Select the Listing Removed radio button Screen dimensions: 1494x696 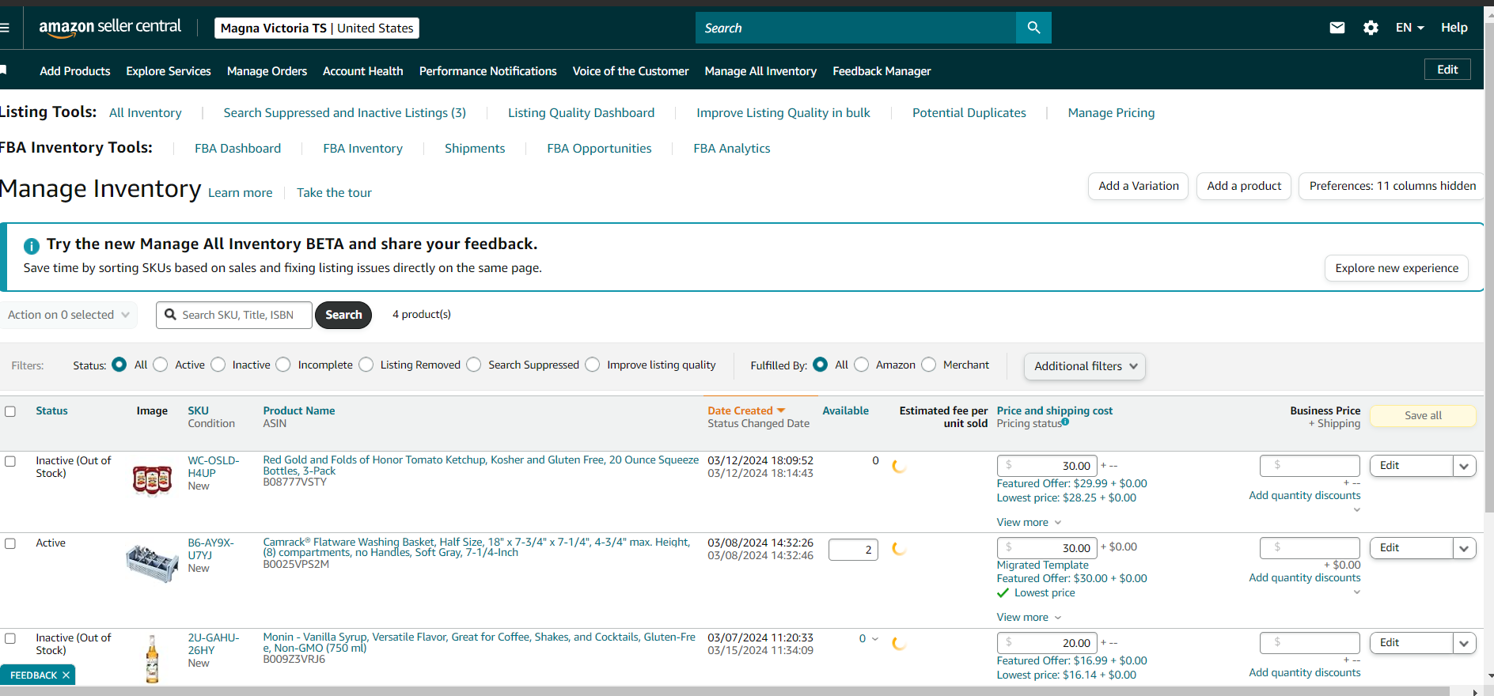[366, 365]
